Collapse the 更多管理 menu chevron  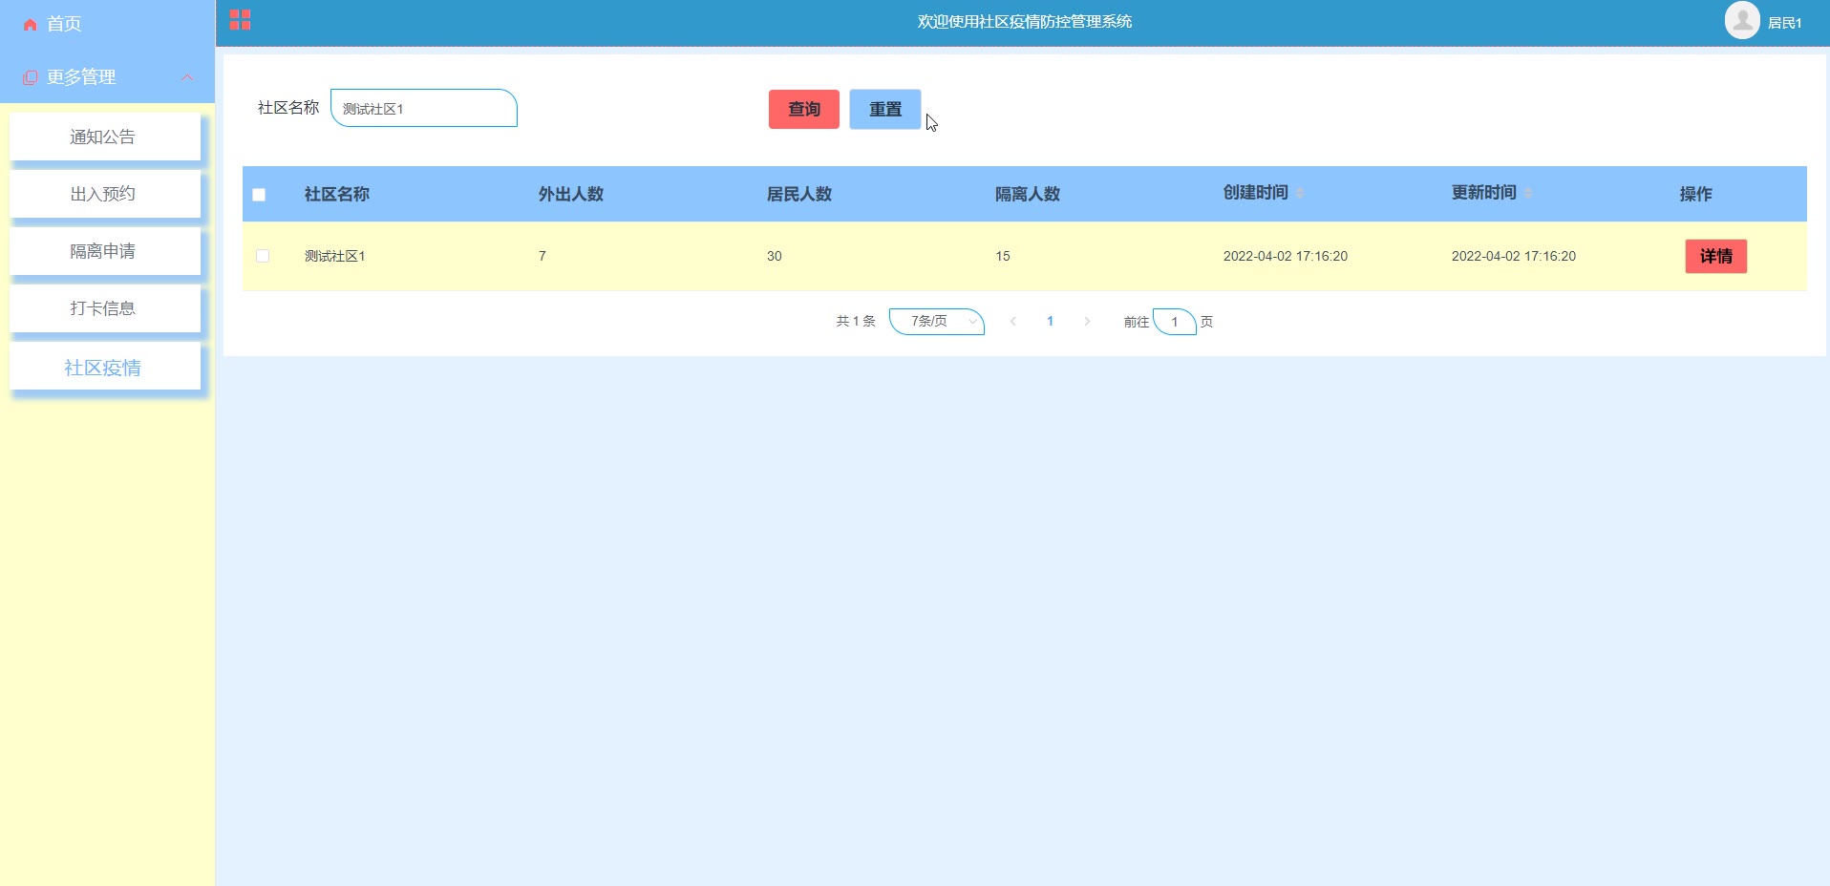[187, 77]
